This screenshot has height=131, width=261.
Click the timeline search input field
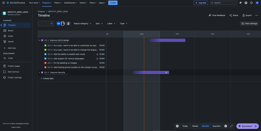[x=44, y=23]
